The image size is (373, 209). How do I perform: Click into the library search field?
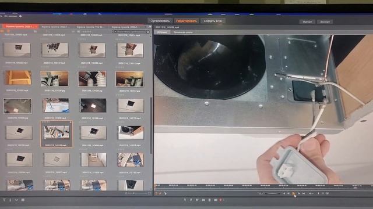[131, 31]
